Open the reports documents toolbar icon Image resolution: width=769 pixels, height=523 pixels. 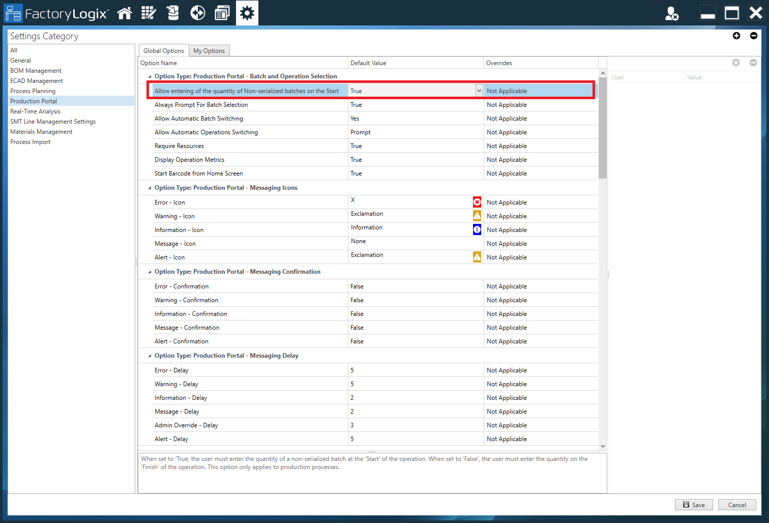tap(222, 13)
